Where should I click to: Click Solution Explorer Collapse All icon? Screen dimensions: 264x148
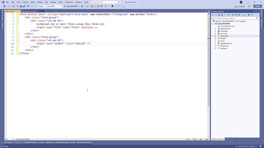[x=236, y=15]
